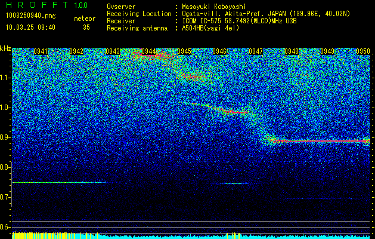Click the 'Receiving Location' label
The height and width of the screenshot is (239, 375).
tap(139, 14)
